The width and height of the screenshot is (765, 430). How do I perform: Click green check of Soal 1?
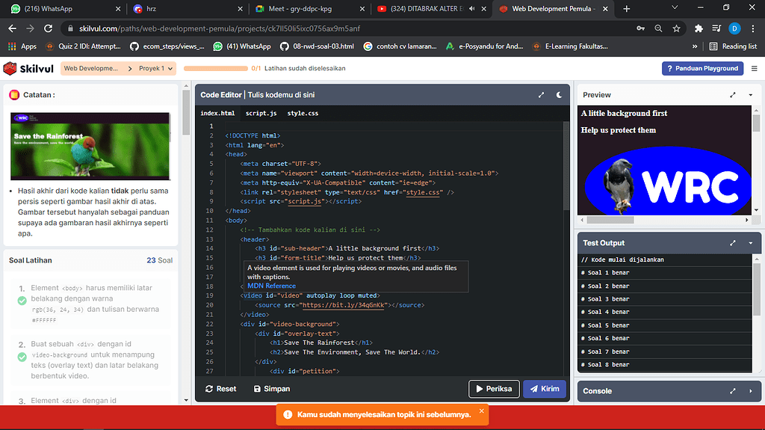[x=22, y=301]
